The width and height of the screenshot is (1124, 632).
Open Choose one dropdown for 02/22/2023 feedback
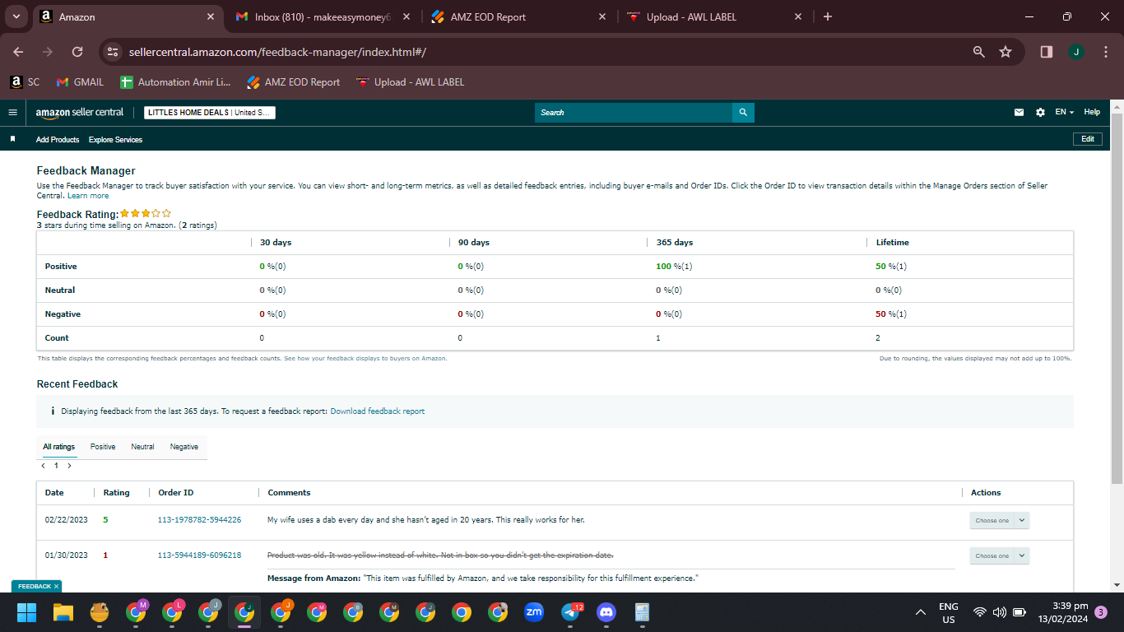[999, 520]
